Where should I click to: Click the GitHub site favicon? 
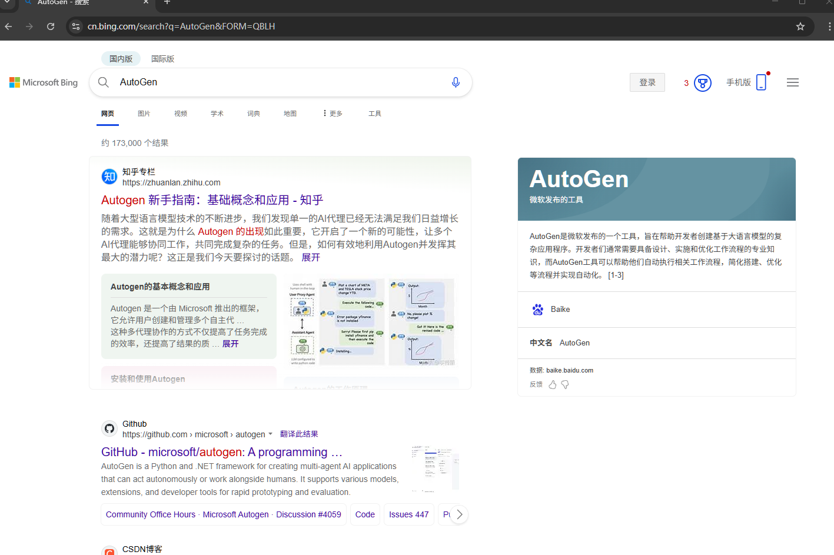109,428
